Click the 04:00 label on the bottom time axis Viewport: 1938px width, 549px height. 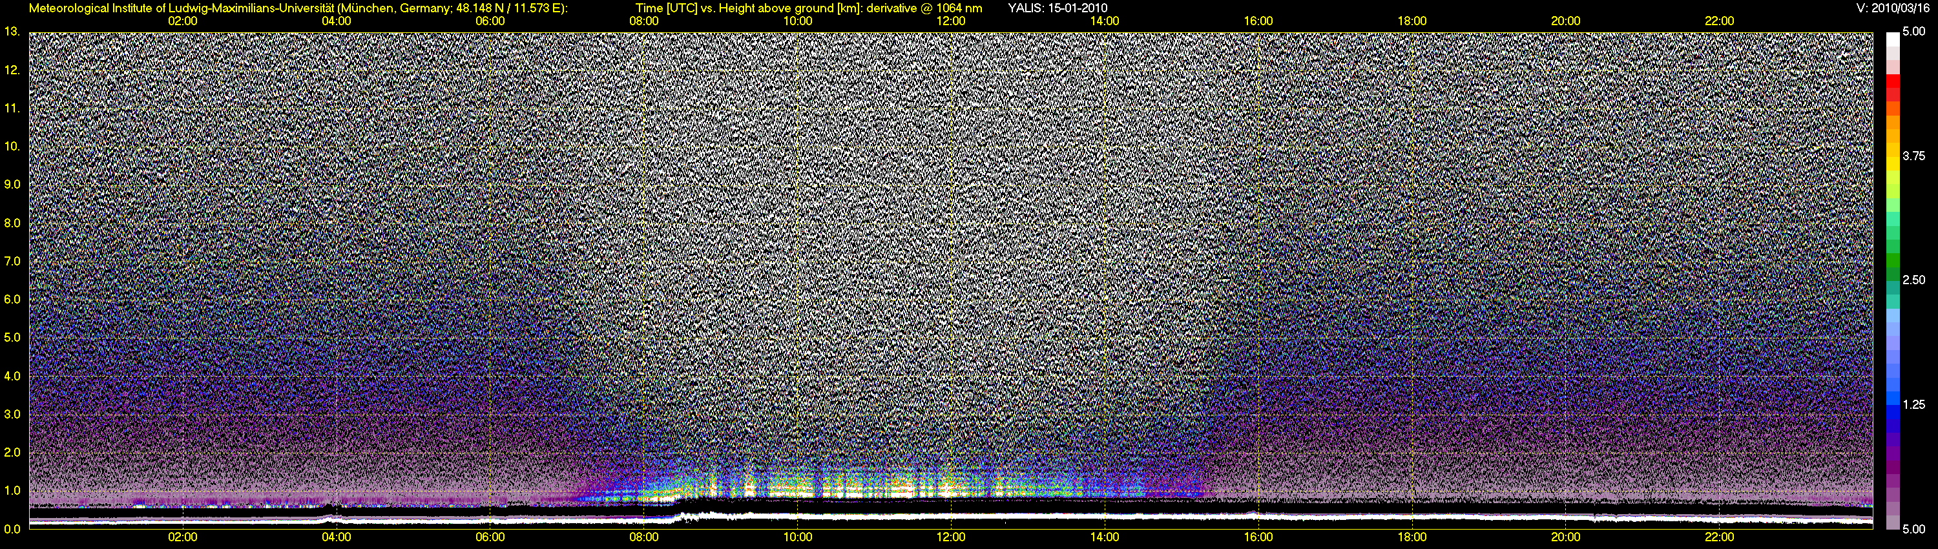click(337, 538)
